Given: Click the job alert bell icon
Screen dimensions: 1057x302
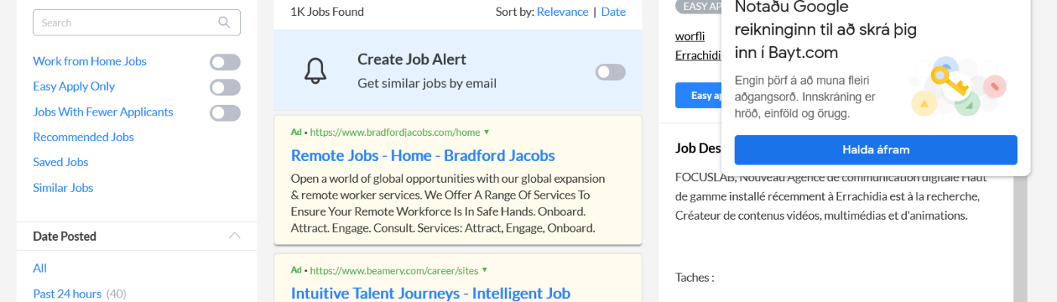Looking at the screenshot, I should pos(315,71).
